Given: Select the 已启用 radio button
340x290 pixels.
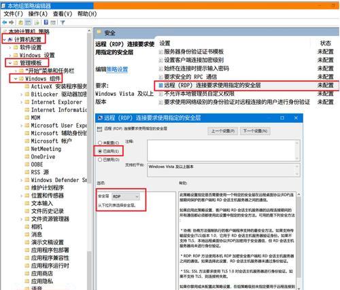Looking at the screenshot, I should coord(100,151).
